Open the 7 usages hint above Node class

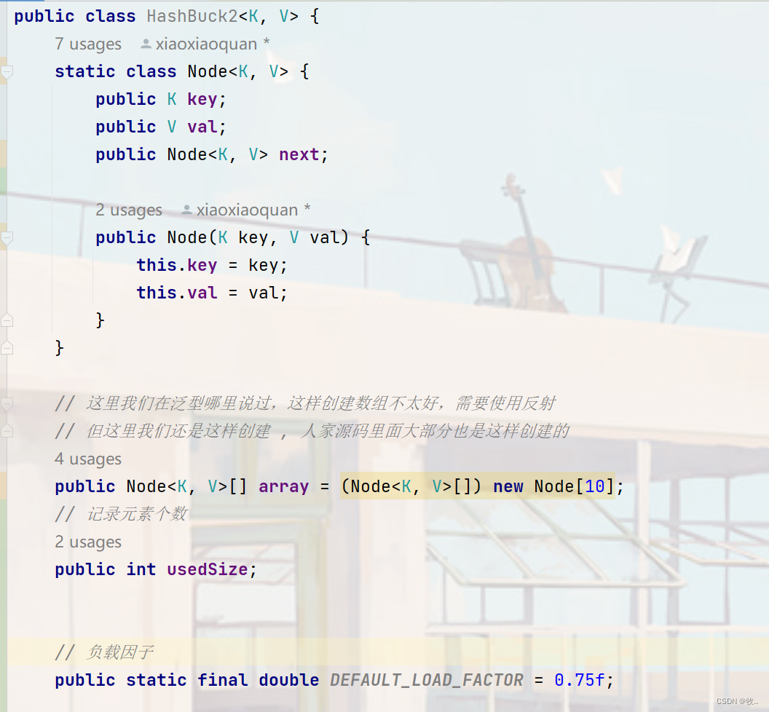[x=88, y=44]
